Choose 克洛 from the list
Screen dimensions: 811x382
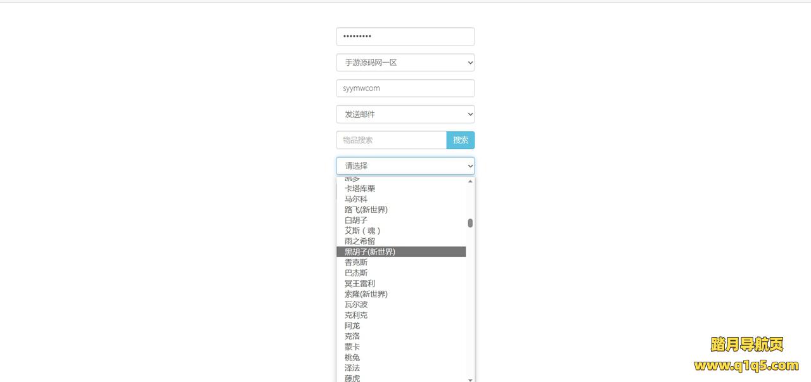coord(352,336)
